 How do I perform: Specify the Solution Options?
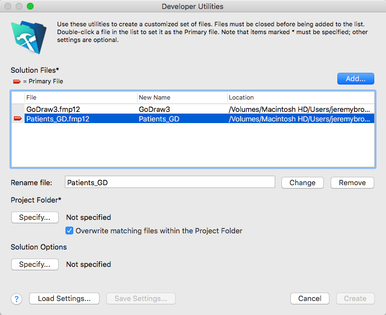coord(35,265)
